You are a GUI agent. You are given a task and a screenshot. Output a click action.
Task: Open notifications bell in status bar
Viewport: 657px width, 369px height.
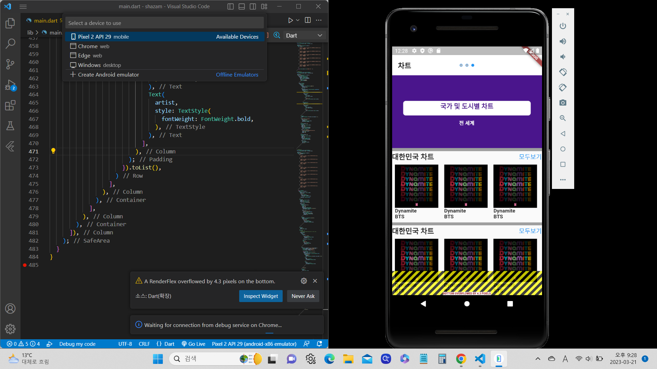point(319,344)
